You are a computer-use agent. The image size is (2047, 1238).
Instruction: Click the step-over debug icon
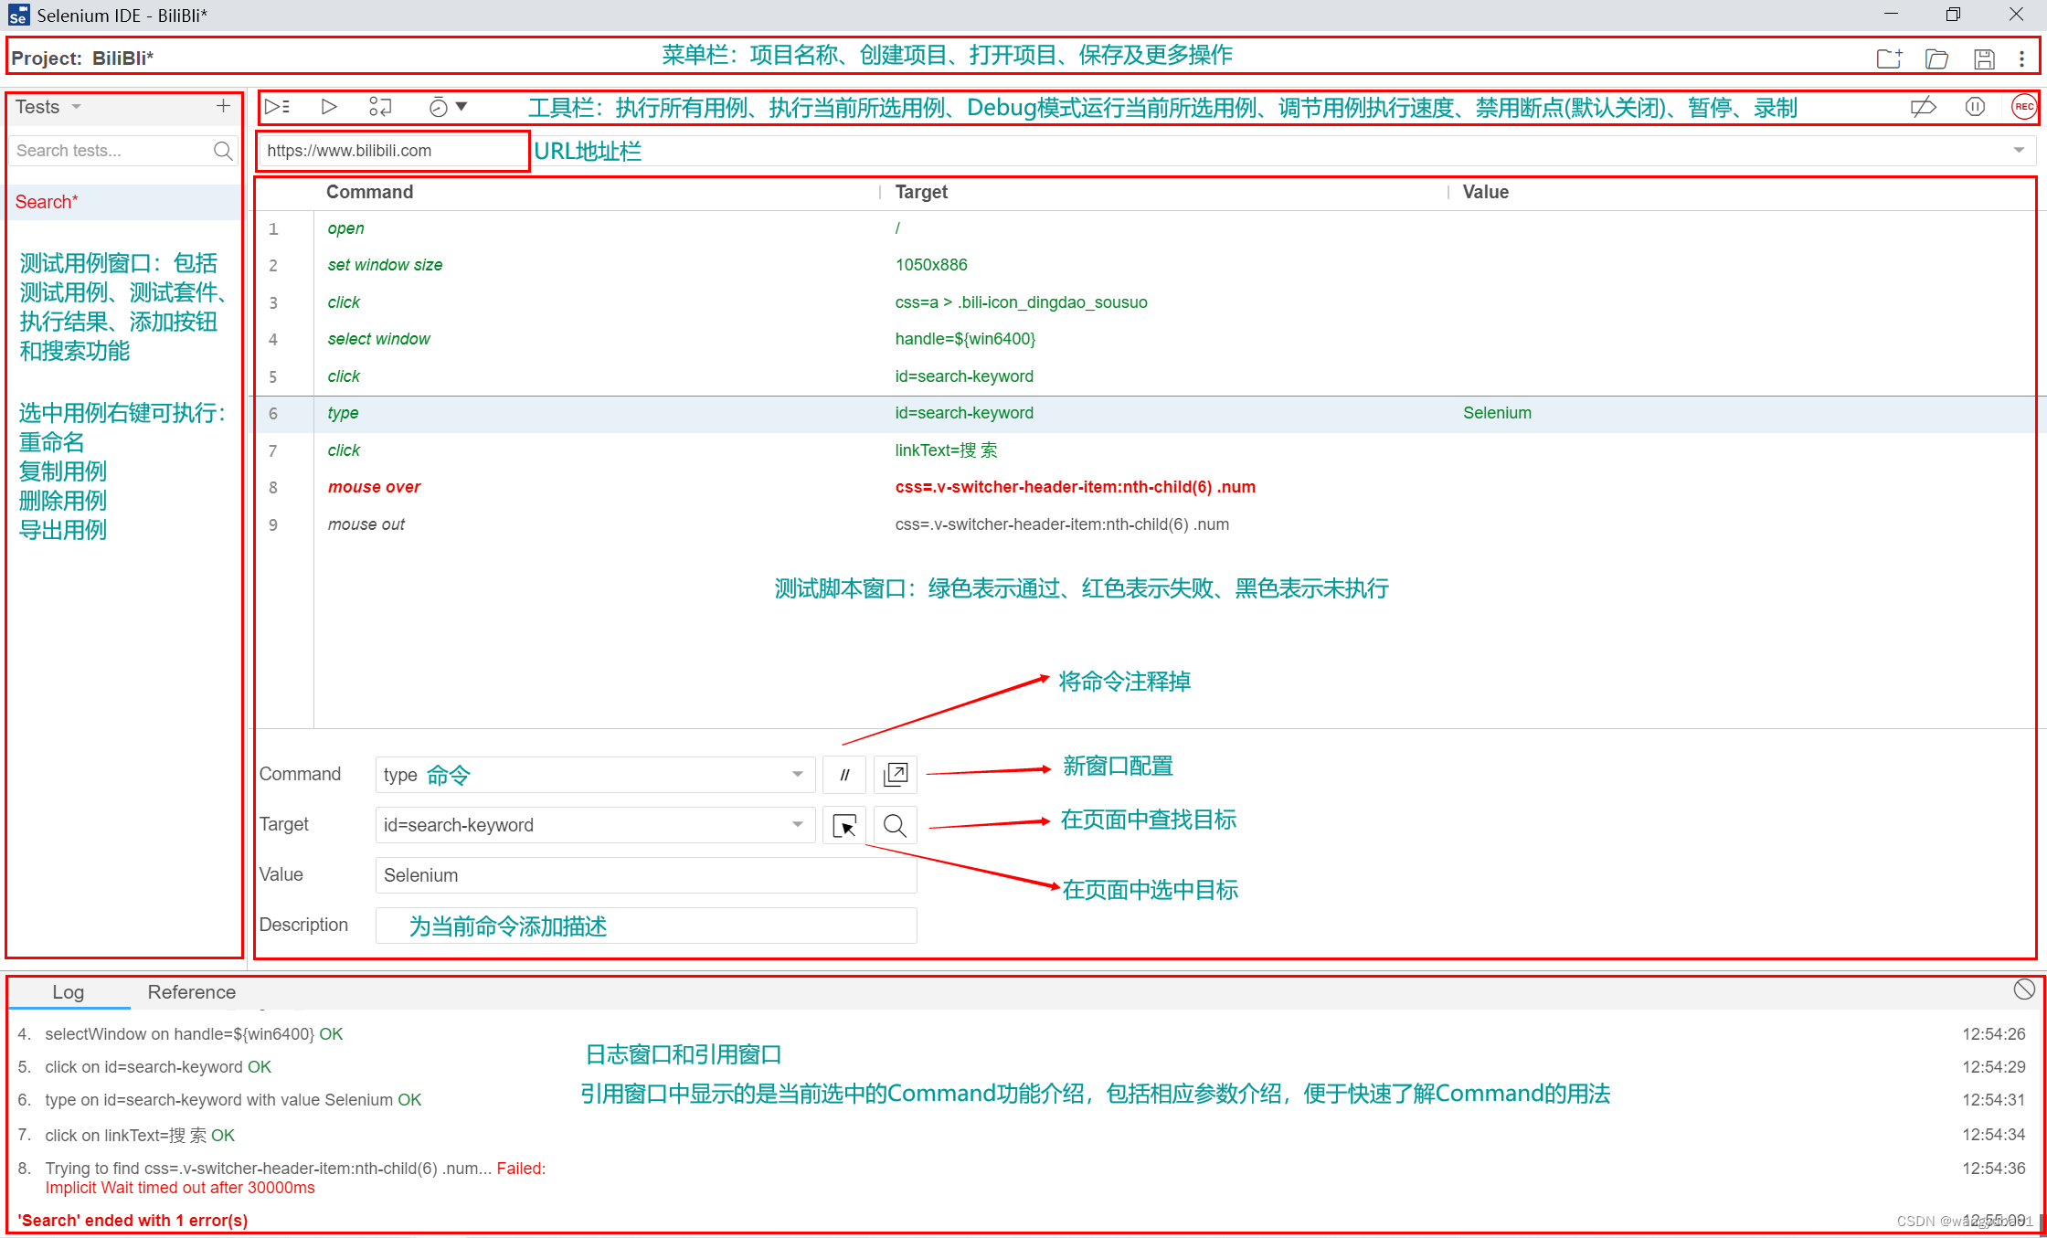tap(380, 107)
